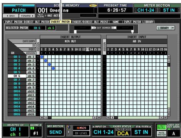Select AD IN port 7 header
181x138 pixels.
(x=131, y=49)
